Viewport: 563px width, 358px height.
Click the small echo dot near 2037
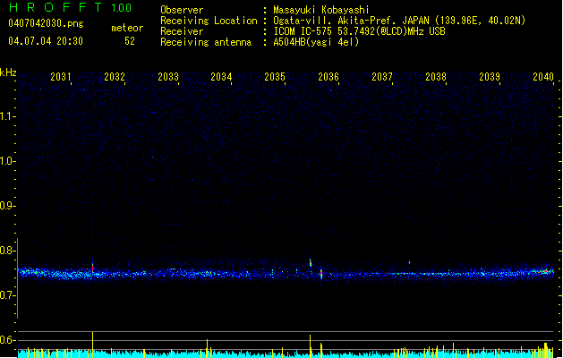[x=409, y=263]
